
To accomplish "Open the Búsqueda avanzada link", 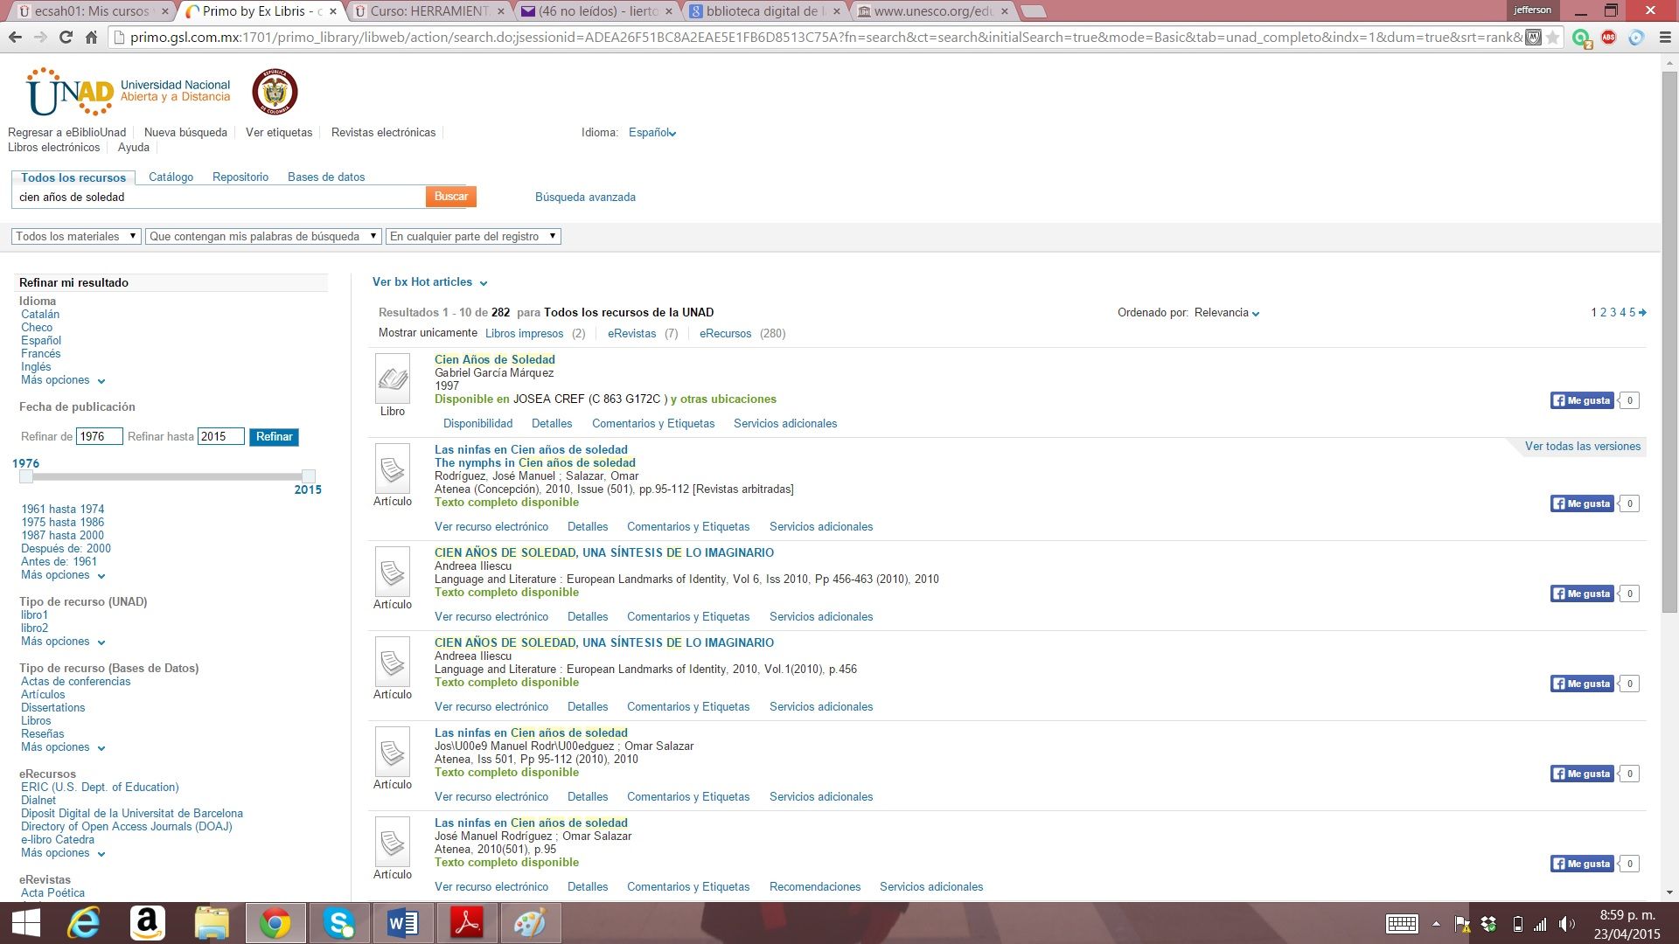I will pyautogui.click(x=585, y=197).
